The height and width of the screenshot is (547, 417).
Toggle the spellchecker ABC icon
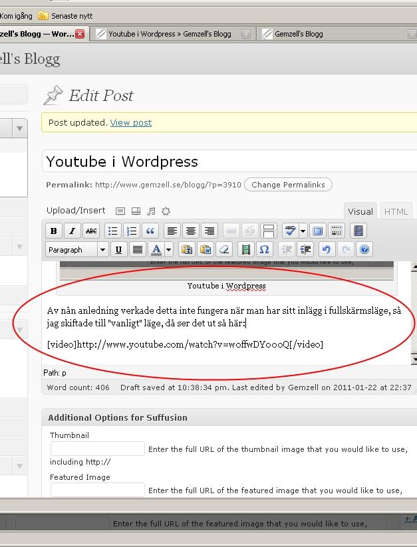coord(290,231)
